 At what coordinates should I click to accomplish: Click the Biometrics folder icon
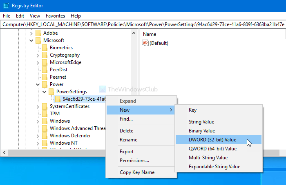coord(45,48)
